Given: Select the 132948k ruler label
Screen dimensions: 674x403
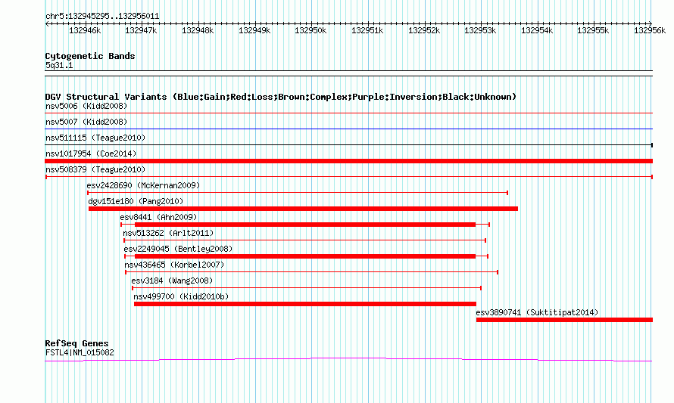Looking at the screenshot, I should (198, 30).
